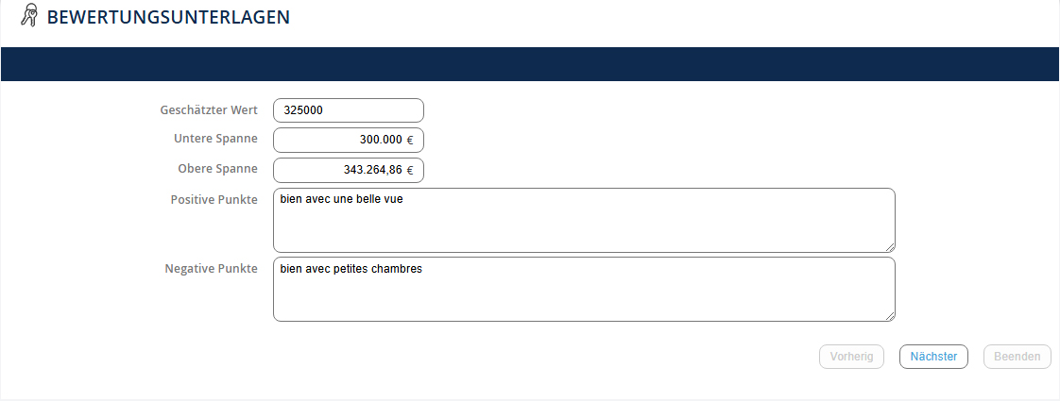Click the Positive Punkte label
The width and height of the screenshot is (1060, 401).
pyautogui.click(x=214, y=200)
